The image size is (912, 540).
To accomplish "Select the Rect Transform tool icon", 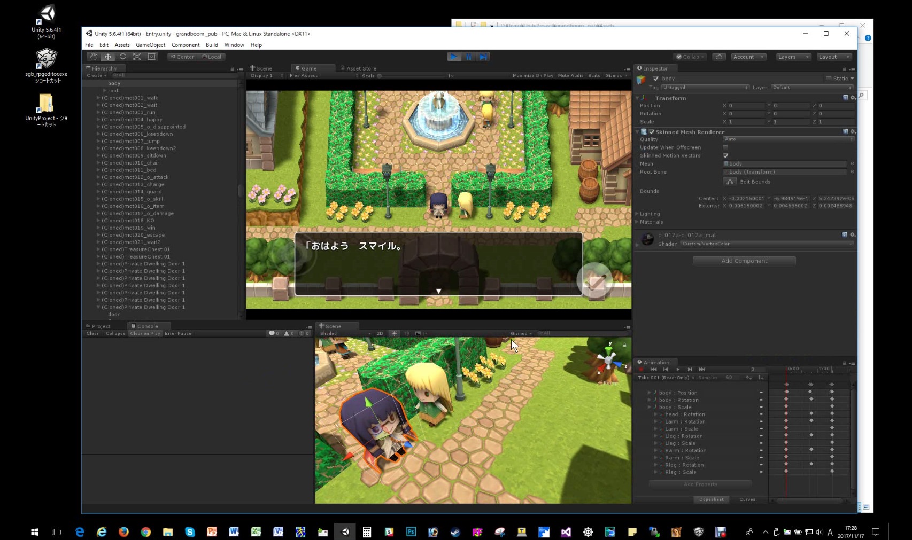I will click(152, 57).
